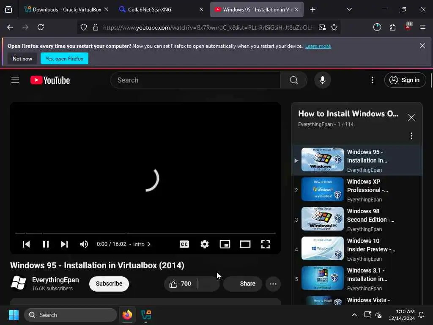This screenshot has height=325, width=433.
Task: List all tabs dropdown arrow
Action: (349, 9)
